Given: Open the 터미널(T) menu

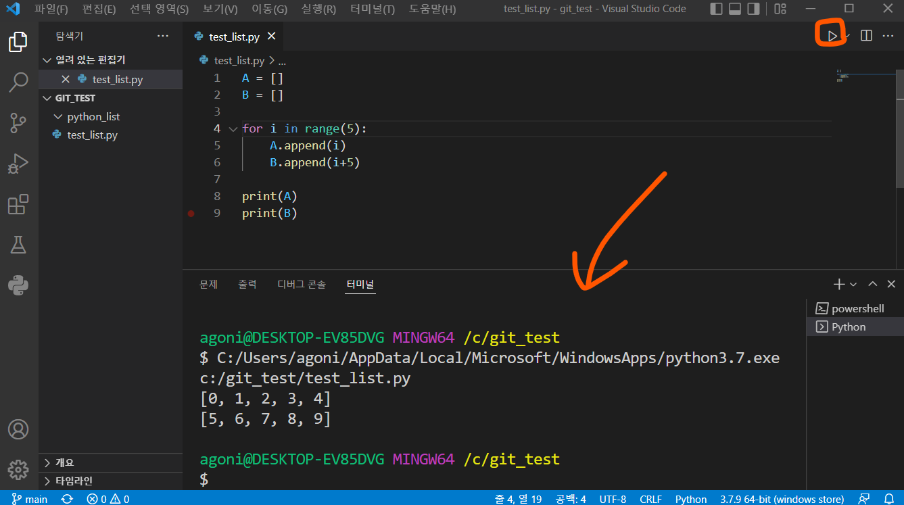Looking at the screenshot, I should pyautogui.click(x=373, y=9).
